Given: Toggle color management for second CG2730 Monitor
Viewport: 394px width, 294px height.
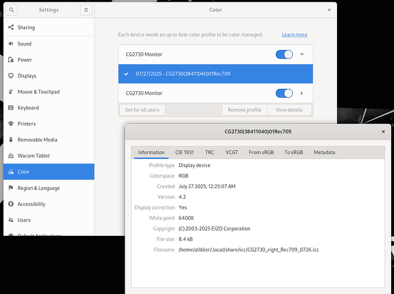Looking at the screenshot, I should pos(284,93).
